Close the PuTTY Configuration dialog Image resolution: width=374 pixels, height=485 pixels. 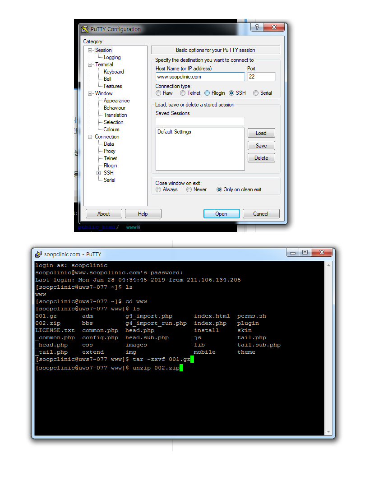tap(275, 28)
